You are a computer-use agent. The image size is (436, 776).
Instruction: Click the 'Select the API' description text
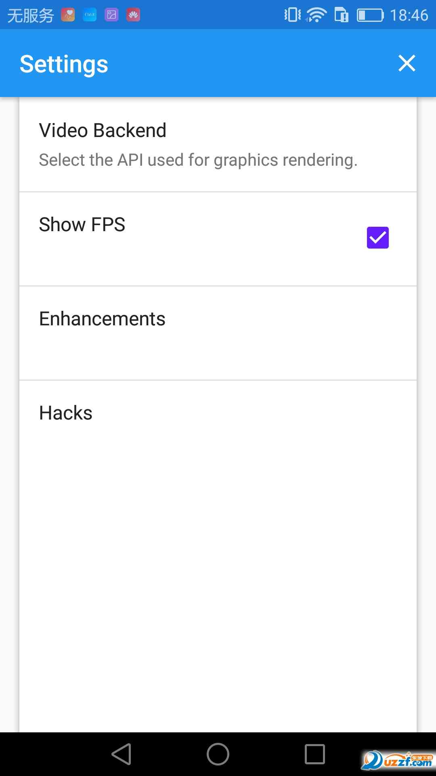[x=198, y=160]
